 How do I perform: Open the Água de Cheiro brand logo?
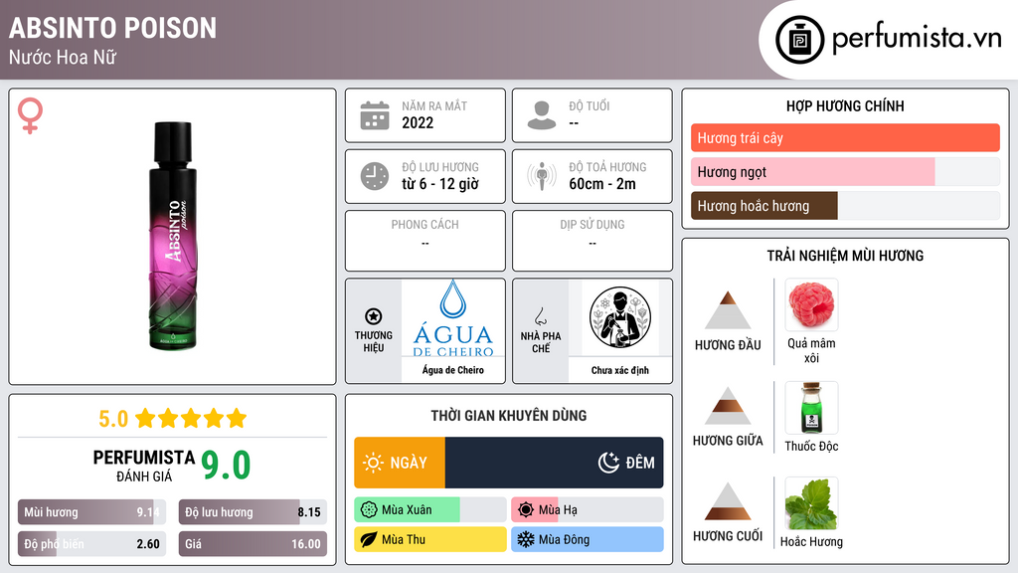[x=453, y=318]
